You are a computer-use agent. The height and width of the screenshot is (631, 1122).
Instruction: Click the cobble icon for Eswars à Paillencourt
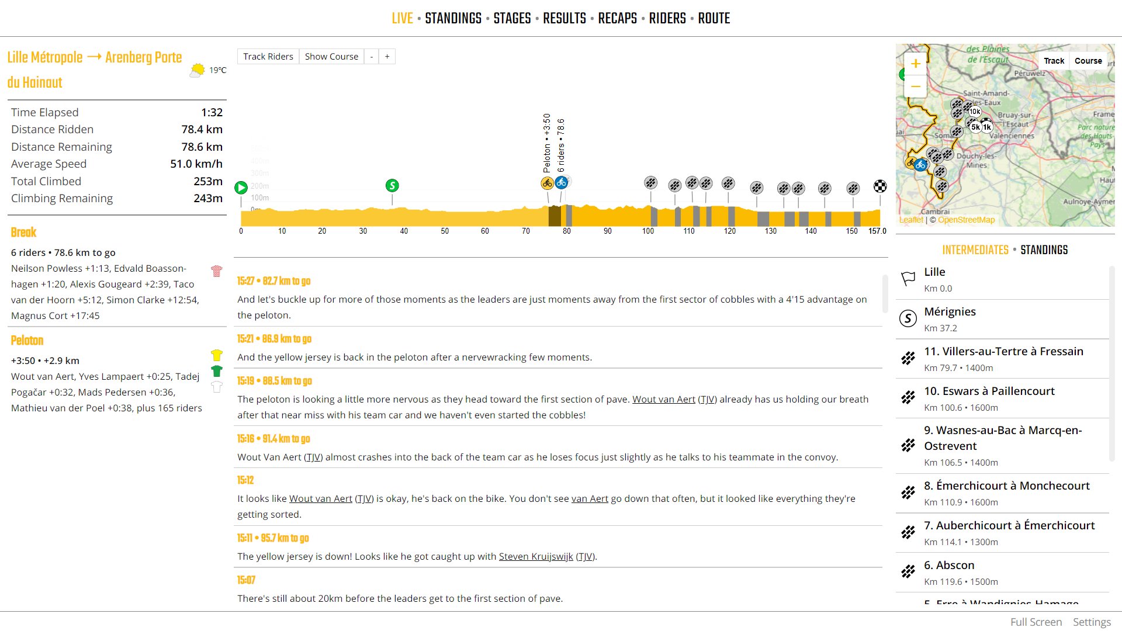click(x=908, y=398)
